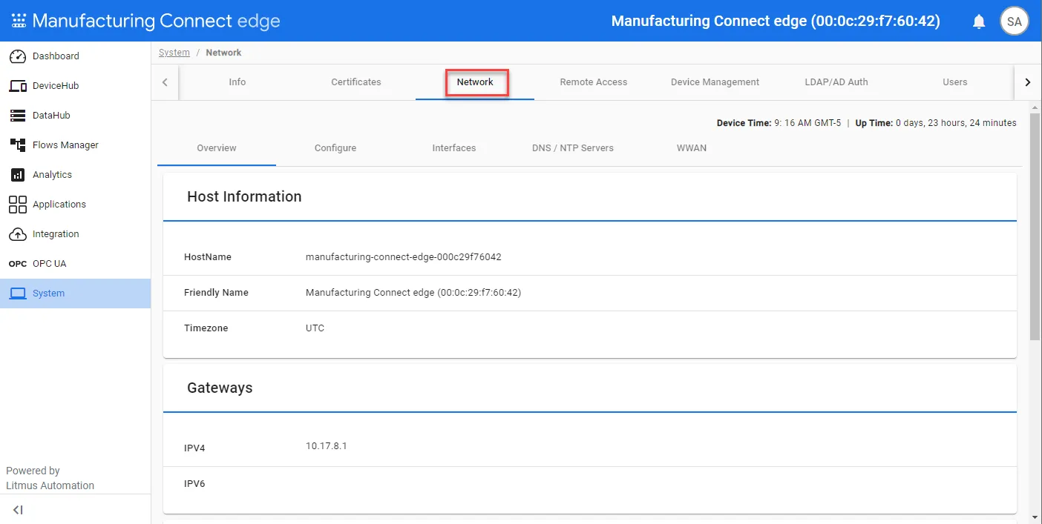The height and width of the screenshot is (524, 1042).
Task: Click the DeviceHub devices icon
Action: pos(18,86)
